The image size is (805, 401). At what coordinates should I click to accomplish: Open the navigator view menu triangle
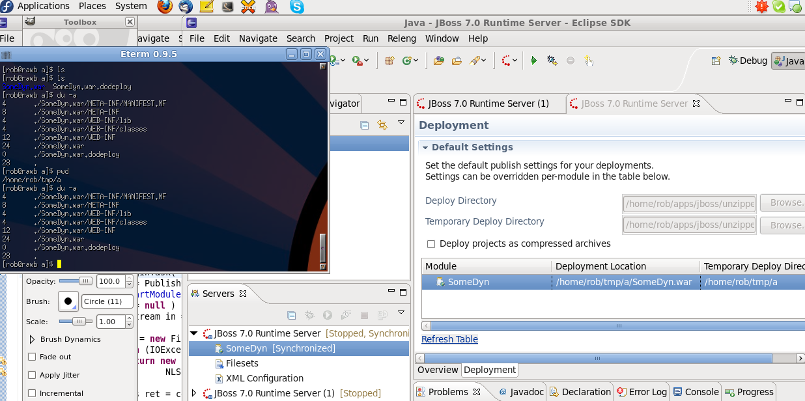tap(401, 124)
